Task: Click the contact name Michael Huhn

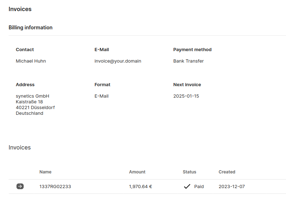Action: (31, 61)
